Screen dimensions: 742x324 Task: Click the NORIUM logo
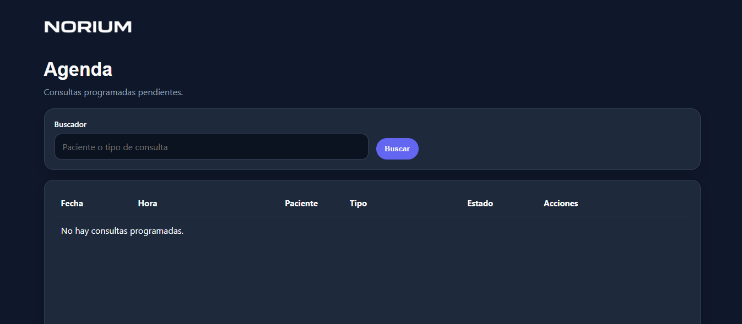coord(88,27)
